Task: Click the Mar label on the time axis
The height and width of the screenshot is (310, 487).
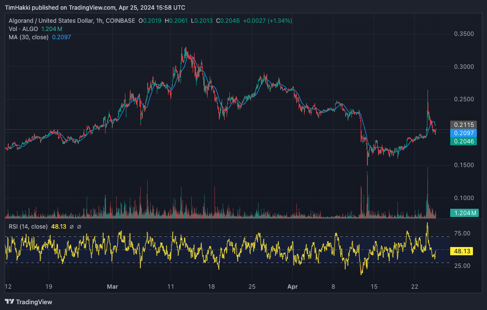Action: pos(112,287)
